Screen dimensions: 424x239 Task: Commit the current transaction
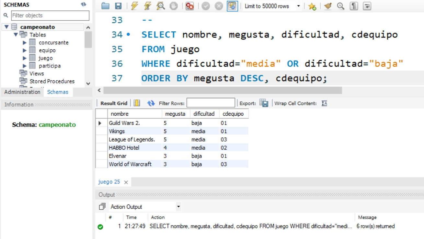[206, 6]
